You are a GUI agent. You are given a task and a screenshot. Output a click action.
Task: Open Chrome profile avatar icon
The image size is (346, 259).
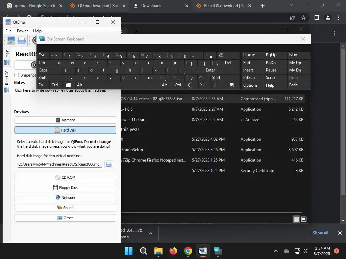pyautogui.click(x=328, y=18)
